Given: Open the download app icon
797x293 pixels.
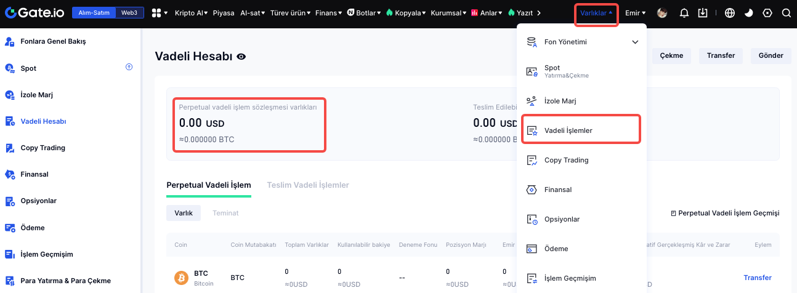Looking at the screenshot, I should 703,13.
